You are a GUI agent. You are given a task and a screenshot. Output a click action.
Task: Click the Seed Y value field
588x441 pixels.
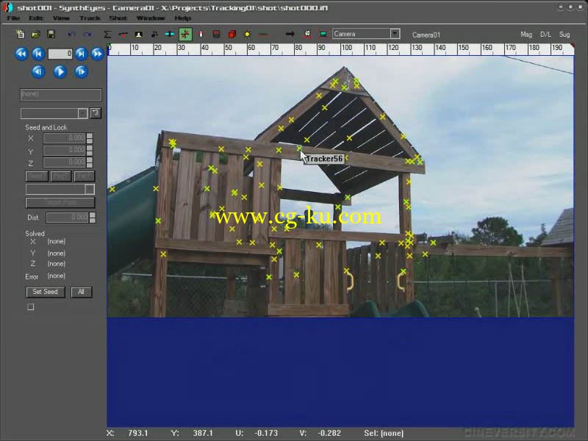[65, 151]
